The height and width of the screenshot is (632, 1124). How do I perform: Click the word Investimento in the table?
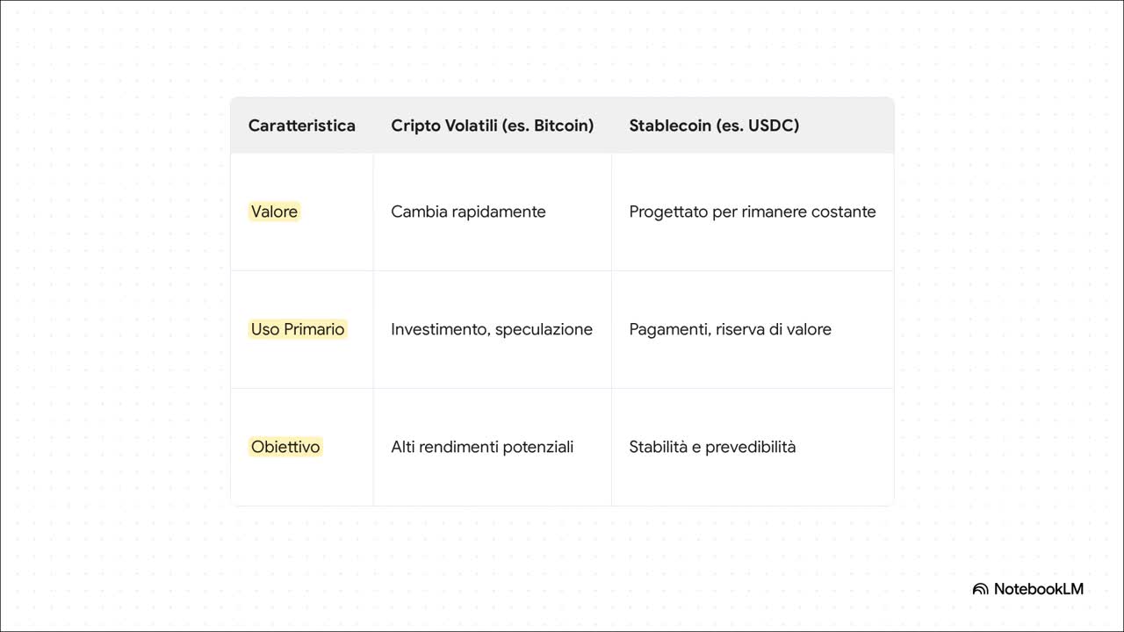(439, 329)
